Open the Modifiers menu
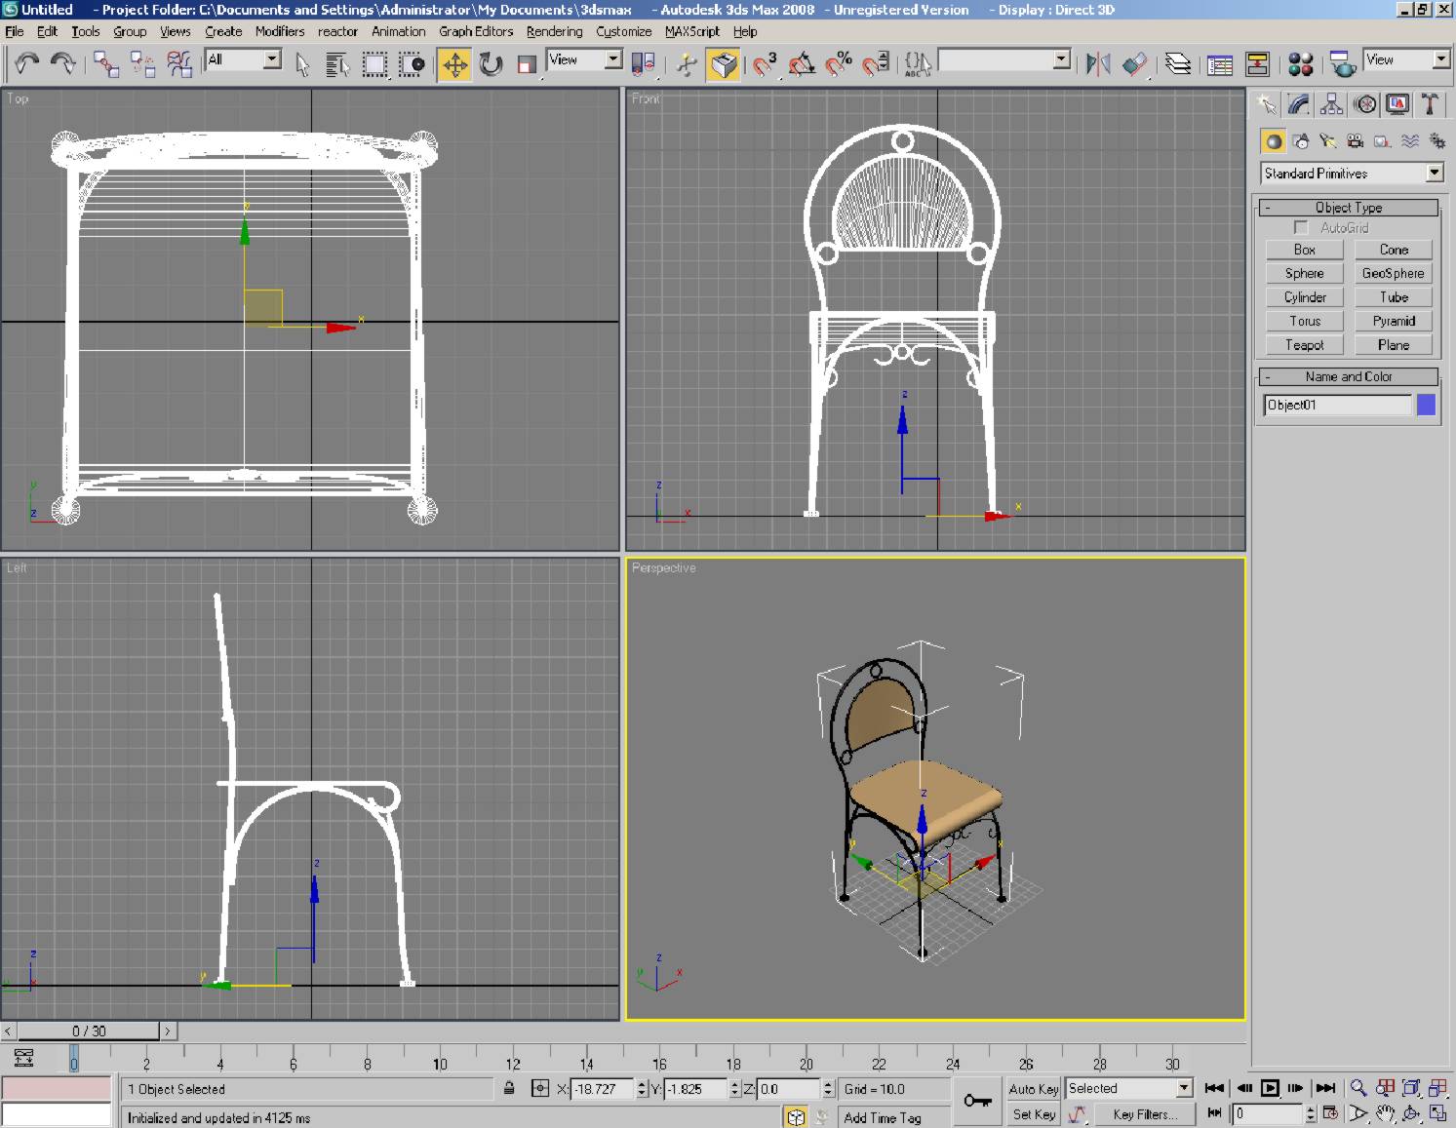The width and height of the screenshot is (1456, 1128). pyautogui.click(x=280, y=31)
